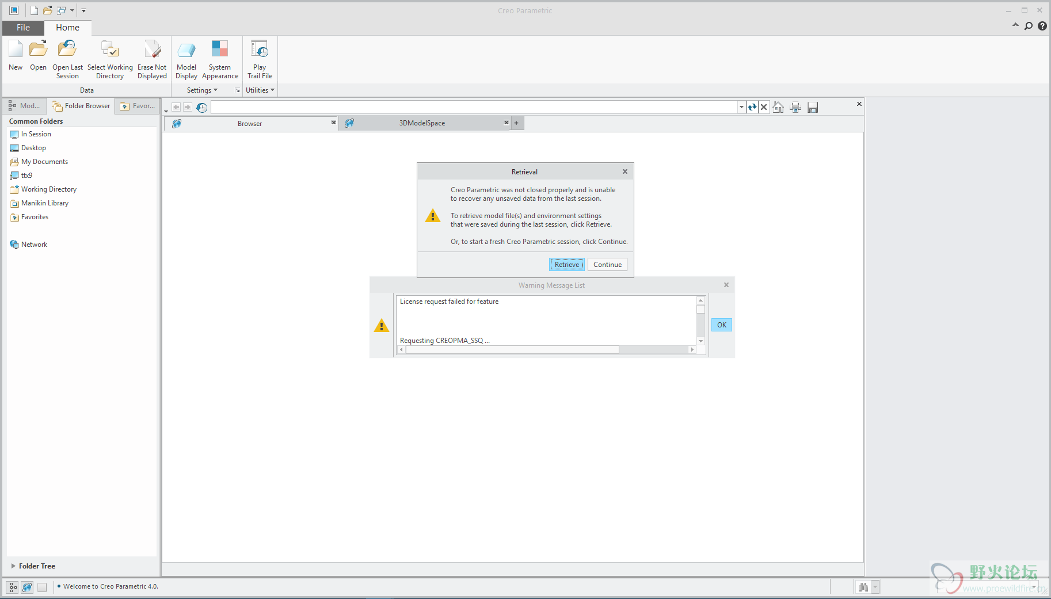Click in the browser address field
This screenshot has height=599, width=1051.
(474, 107)
